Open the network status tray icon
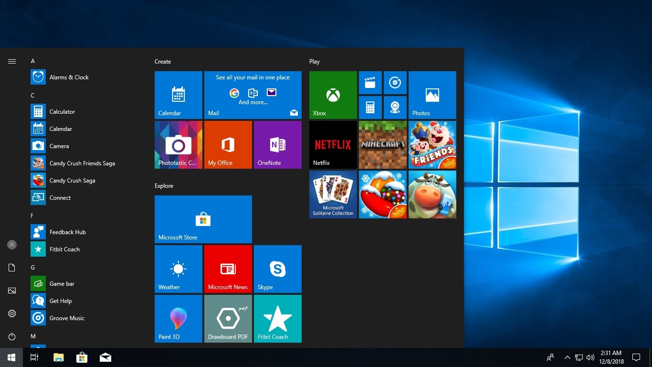The height and width of the screenshot is (367, 652). pos(579,357)
